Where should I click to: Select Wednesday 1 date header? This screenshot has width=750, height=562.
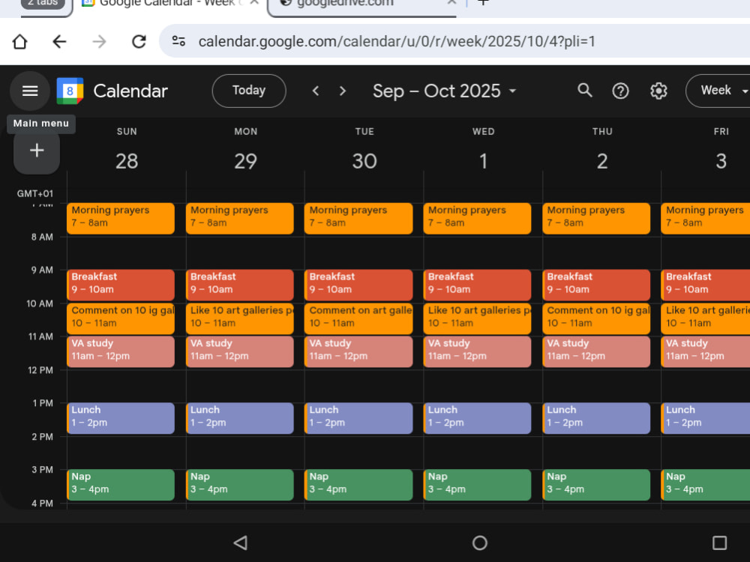point(483,161)
